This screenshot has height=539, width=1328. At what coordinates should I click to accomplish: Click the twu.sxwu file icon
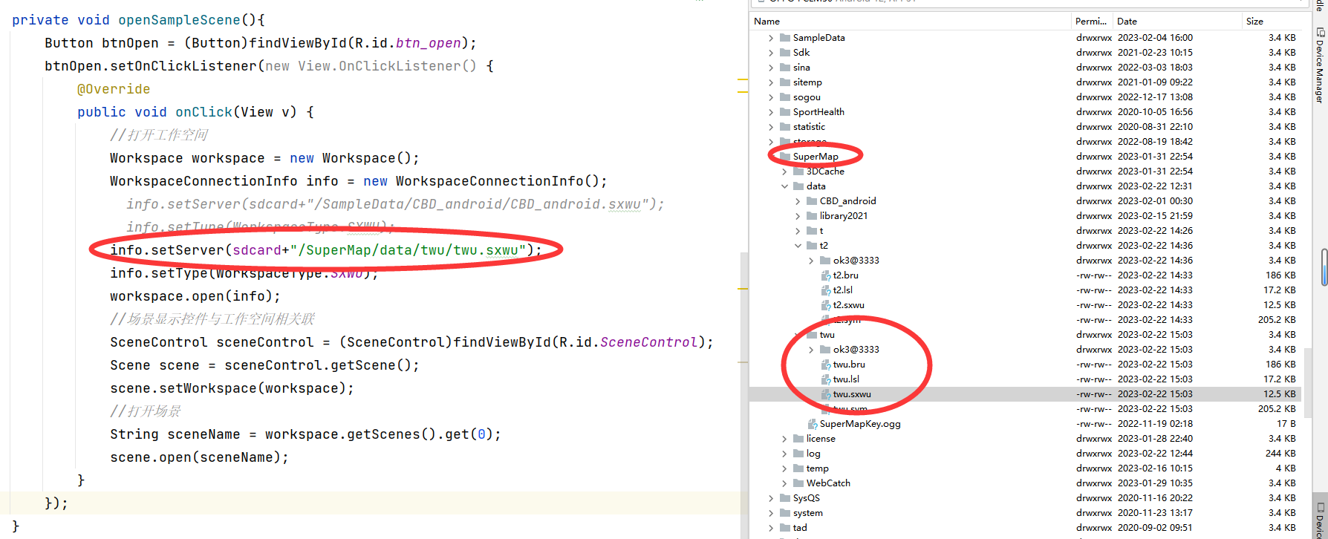point(826,393)
